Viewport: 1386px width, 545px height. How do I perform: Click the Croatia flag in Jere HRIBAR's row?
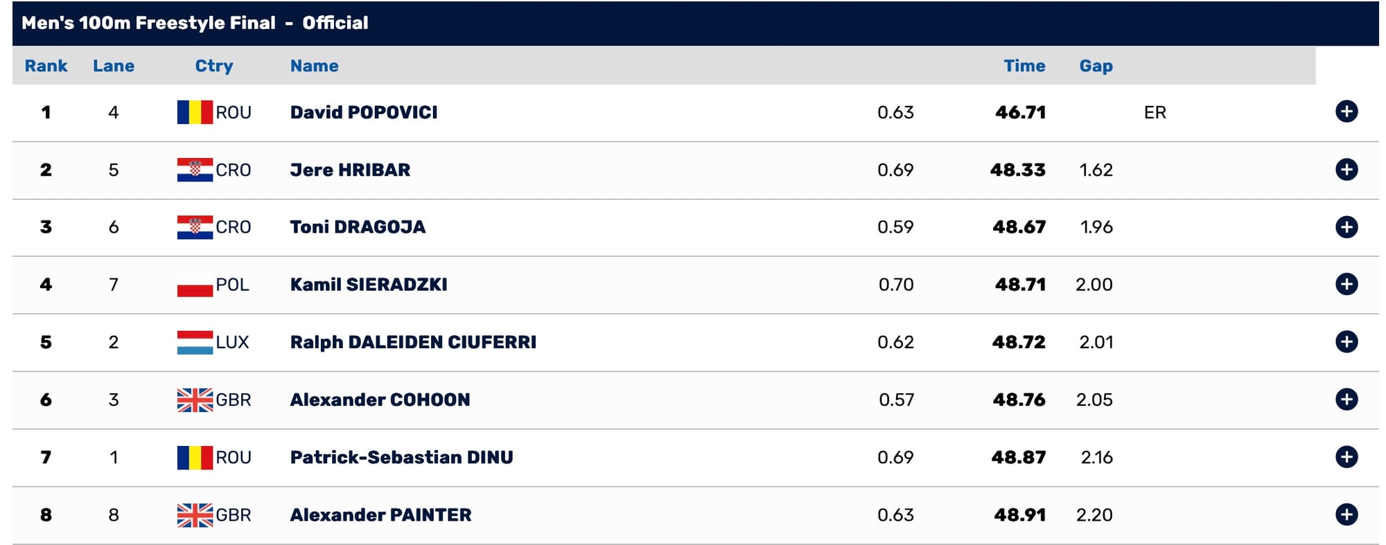coord(195,170)
